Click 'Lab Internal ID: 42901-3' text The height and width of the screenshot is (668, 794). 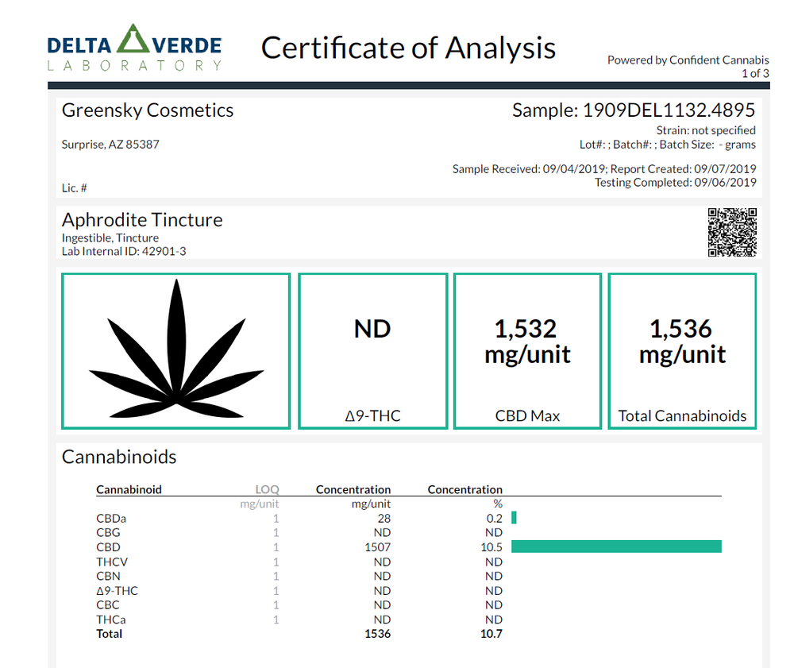tap(124, 251)
